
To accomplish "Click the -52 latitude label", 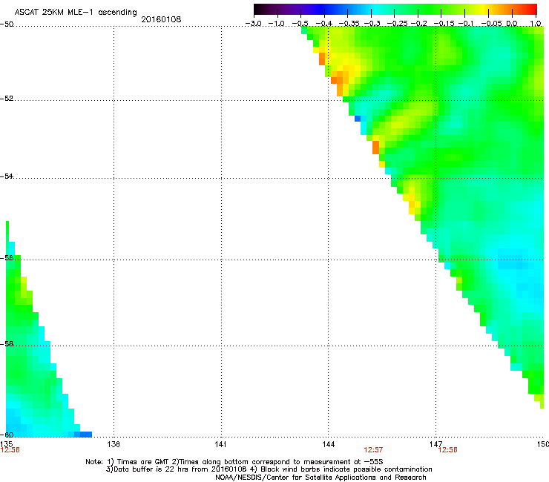I will (7, 99).
